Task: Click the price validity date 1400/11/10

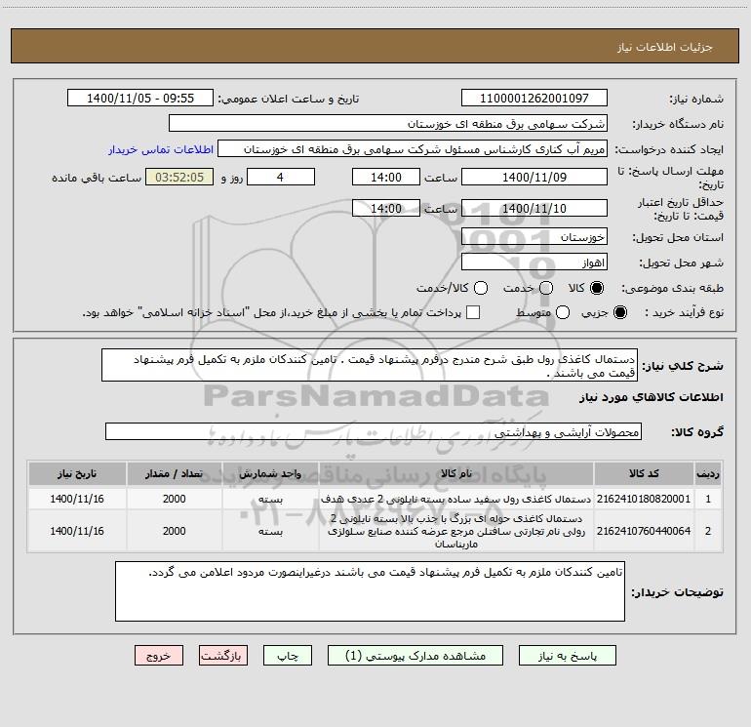Action: (x=534, y=208)
